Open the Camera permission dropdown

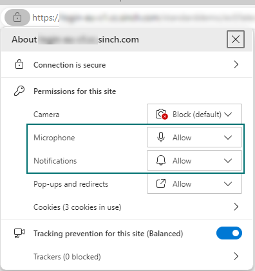click(194, 114)
